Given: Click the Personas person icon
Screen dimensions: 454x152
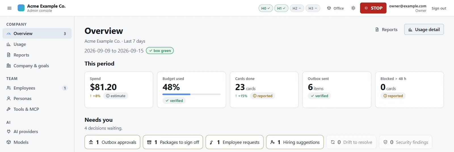Looking at the screenshot, I should click(9, 98).
